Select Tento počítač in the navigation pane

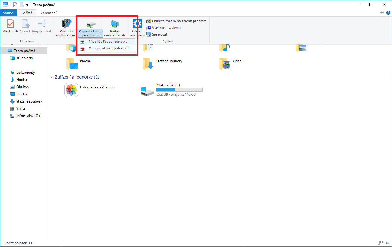click(x=23, y=51)
